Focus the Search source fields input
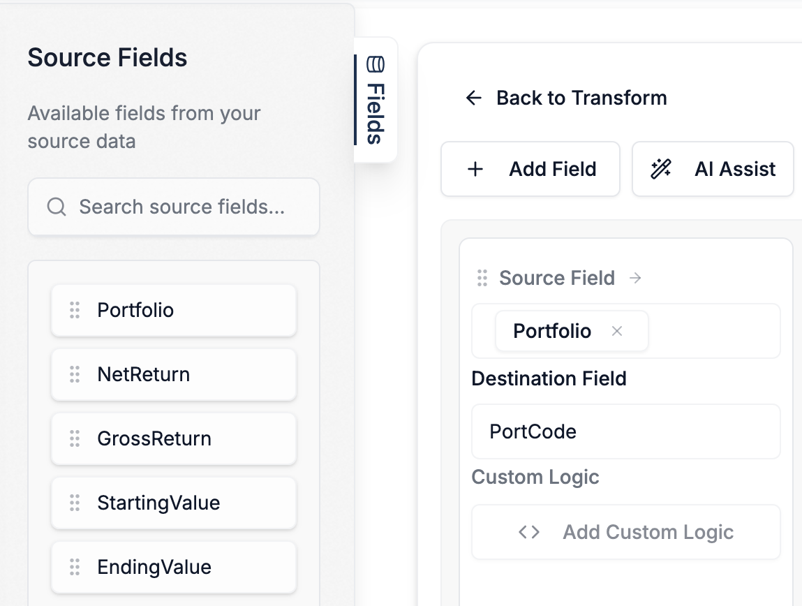 point(181,207)
